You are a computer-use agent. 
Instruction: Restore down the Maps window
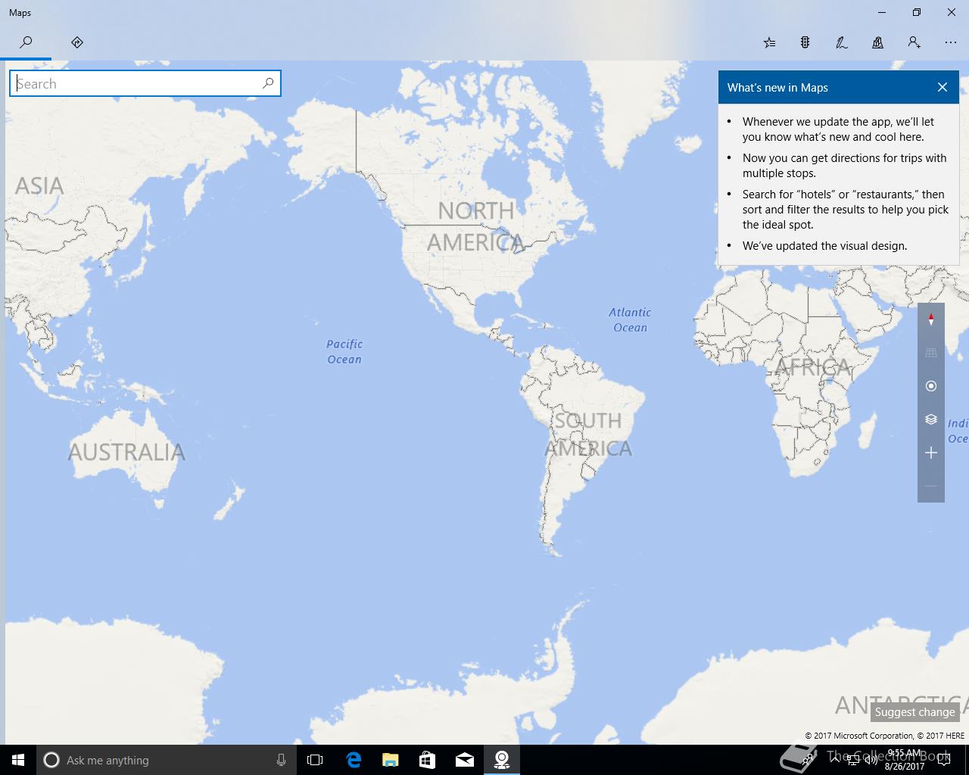tap(917, 12)
